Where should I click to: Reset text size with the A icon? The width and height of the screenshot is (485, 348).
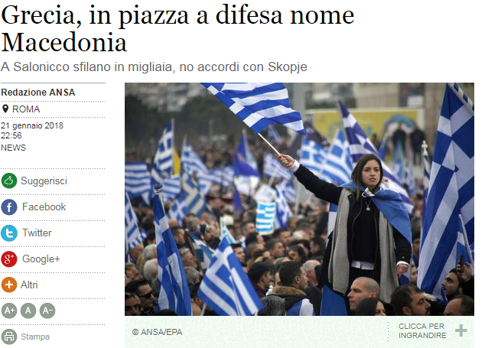28,311
